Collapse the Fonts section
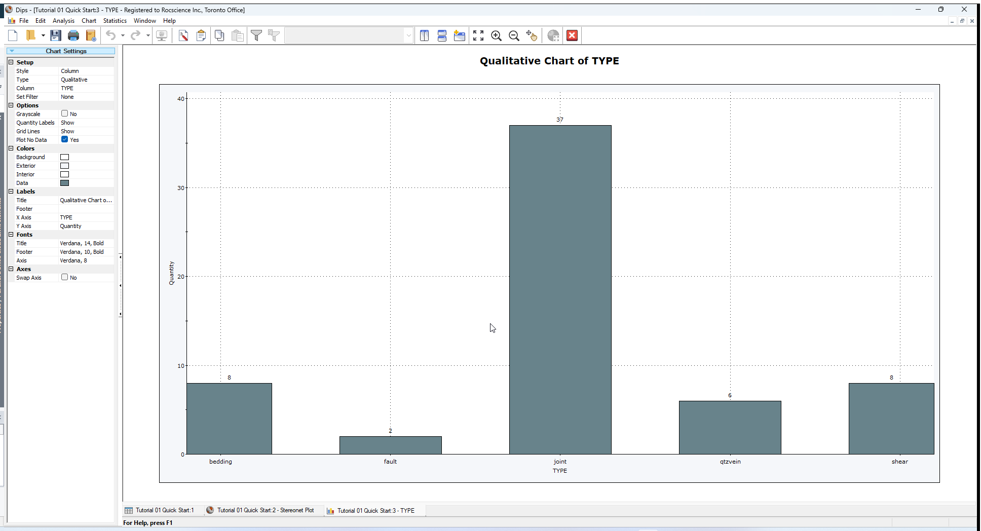 coord(11,234)
